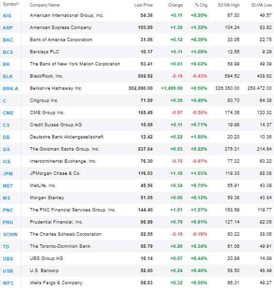274x288 pixels.
Task: Select Morgan Stanley company name
Action: tap(47, 197)
